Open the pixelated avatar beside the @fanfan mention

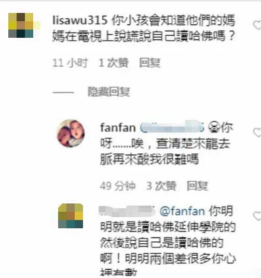coord(71,216)
